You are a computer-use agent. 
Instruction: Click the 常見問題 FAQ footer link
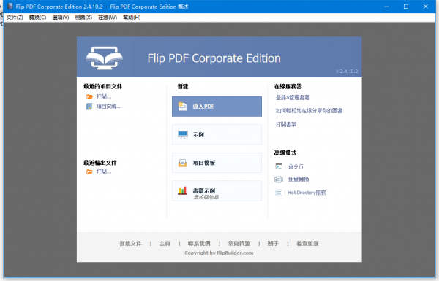click(239, 244)
